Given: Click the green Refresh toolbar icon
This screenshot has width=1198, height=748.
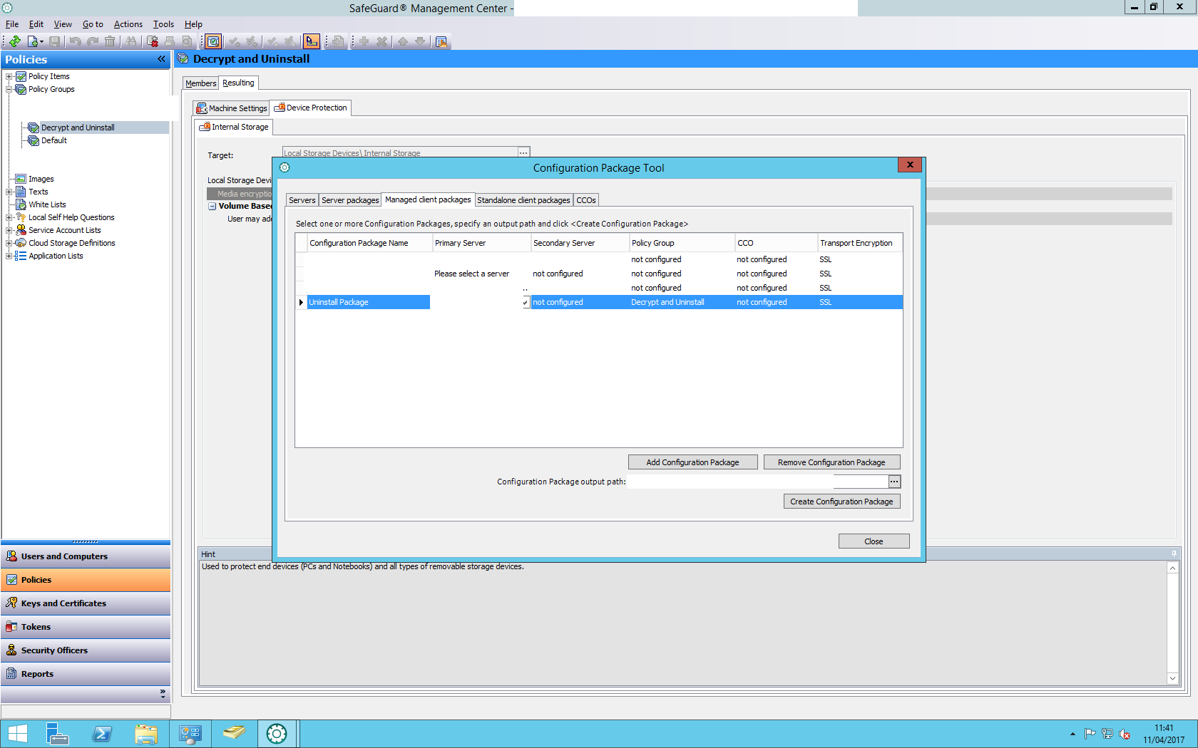Looking at the screenshot, I should [14, 41].
